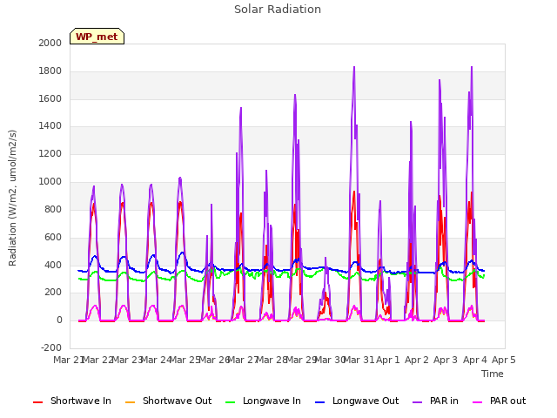The image size is (557, 418).
Task: Click the 1400 y-axis tick label
Action: [50, 125]
